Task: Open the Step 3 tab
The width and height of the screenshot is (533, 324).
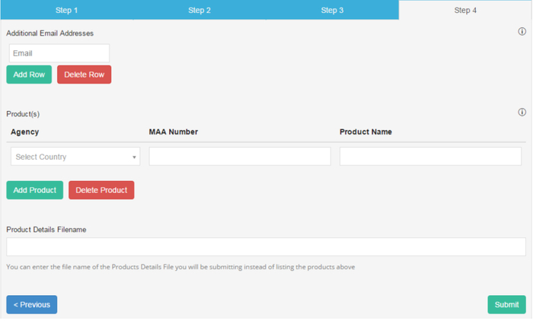Action: [x=332, y=10]
